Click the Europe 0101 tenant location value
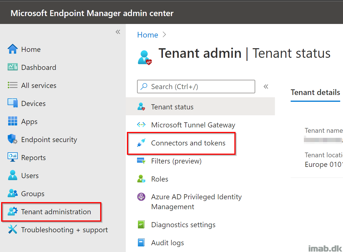Viewport: 343px width, 252px height. click(x=324, y=164)
